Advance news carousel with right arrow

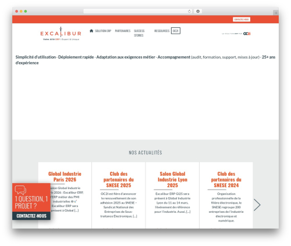pos(257,205)
